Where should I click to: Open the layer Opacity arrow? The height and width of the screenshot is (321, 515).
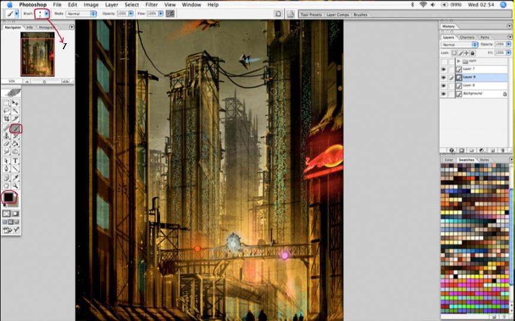(x=508, y=44)
